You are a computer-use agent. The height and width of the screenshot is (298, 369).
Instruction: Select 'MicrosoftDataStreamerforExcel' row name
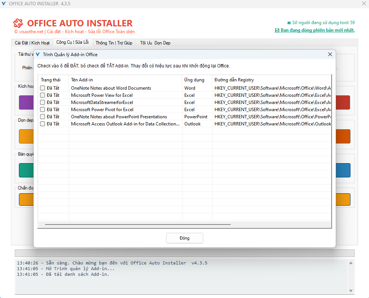(x=102, y=102)
